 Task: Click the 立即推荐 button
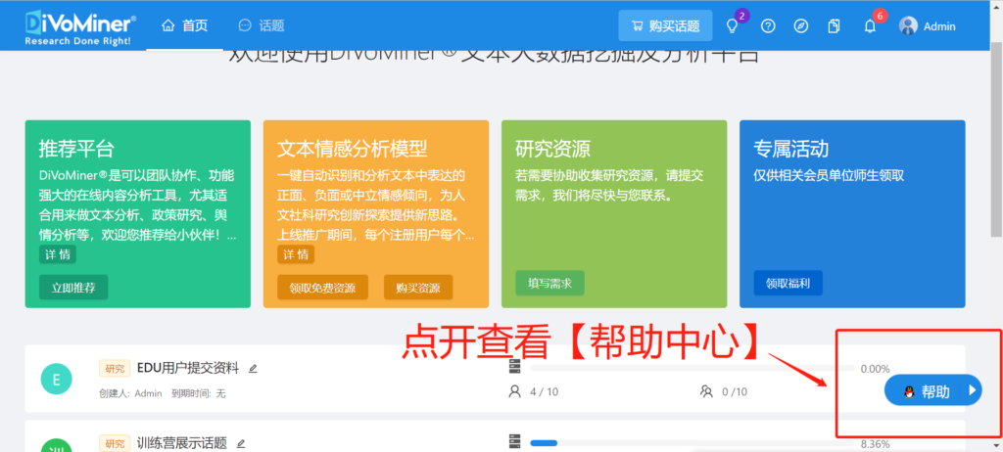pos(73,287)
